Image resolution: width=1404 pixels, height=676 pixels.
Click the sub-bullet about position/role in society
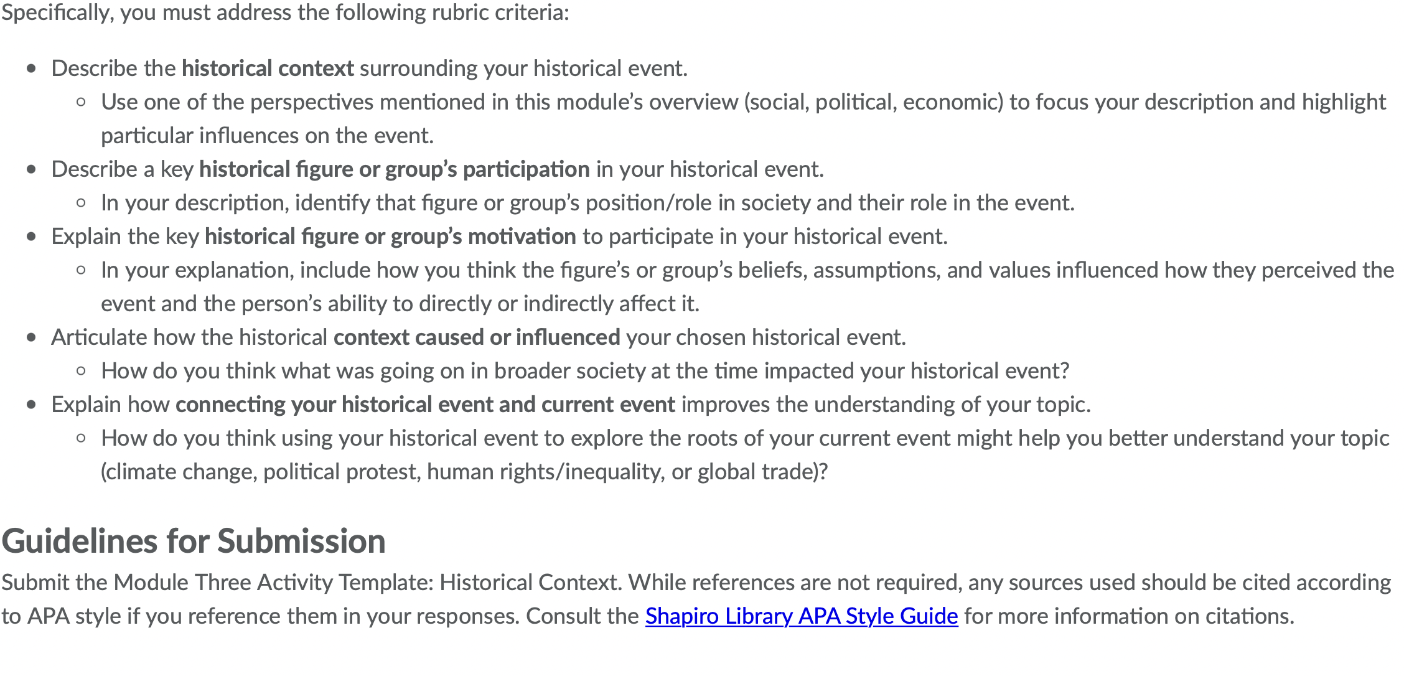(x=588, y=202)
